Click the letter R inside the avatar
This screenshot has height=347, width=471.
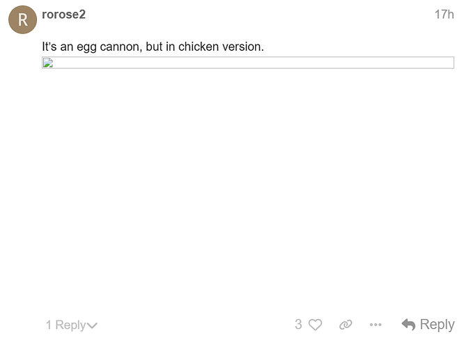coord(22,20)
